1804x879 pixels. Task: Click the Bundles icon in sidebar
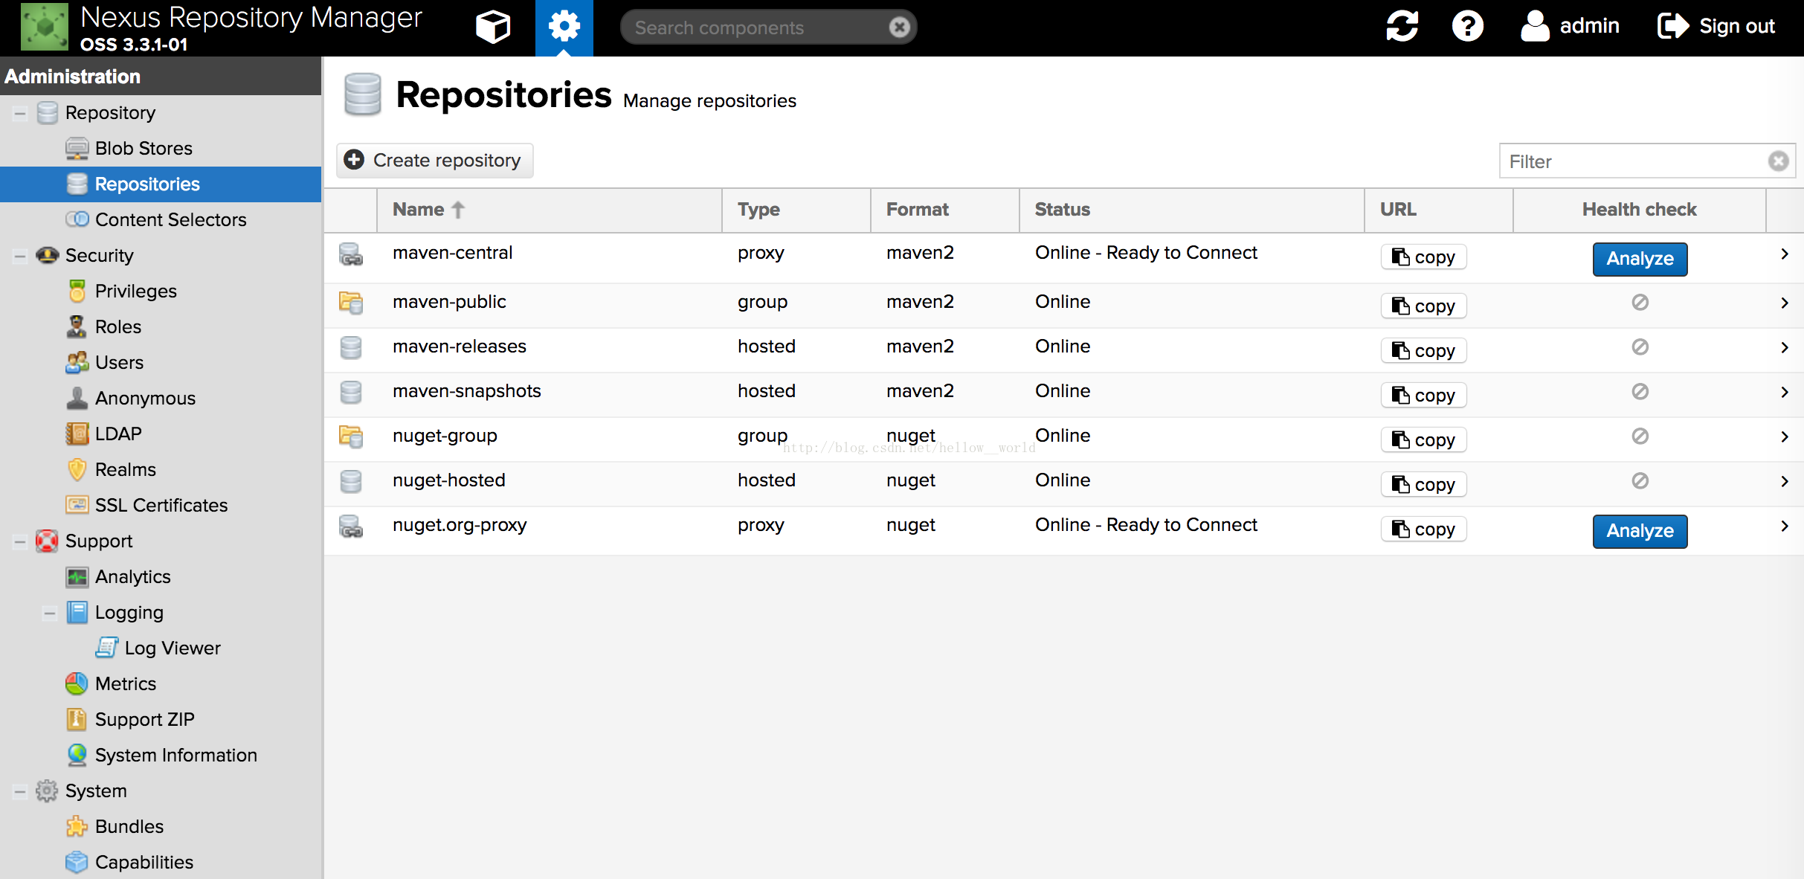[x=77, y=826]
